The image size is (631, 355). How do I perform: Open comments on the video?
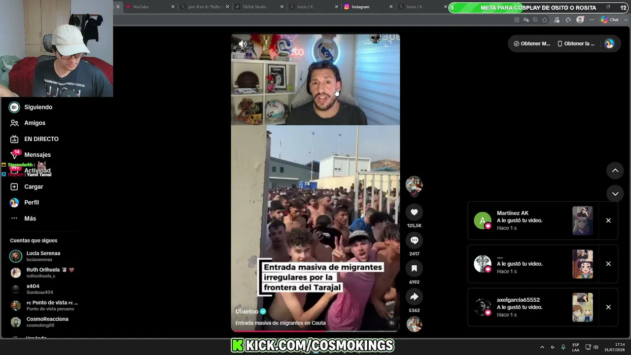414,240
